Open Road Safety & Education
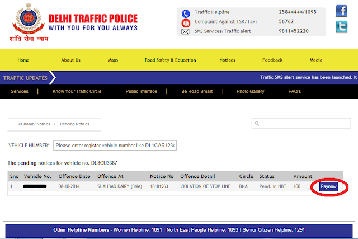 170,60
